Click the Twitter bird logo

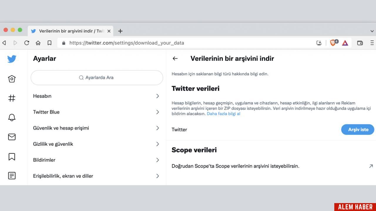coord(12,59)
